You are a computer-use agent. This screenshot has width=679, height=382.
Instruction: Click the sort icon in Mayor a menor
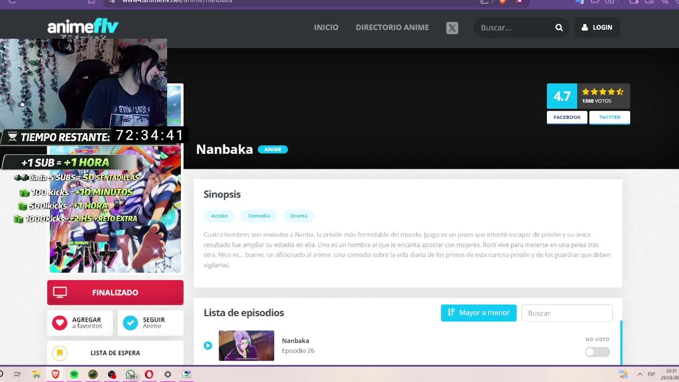coord(451,312)
